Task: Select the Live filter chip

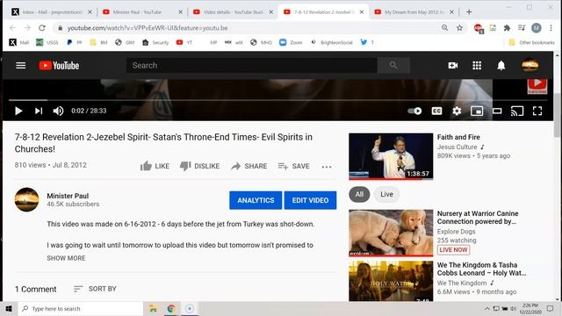Action: 386,194
